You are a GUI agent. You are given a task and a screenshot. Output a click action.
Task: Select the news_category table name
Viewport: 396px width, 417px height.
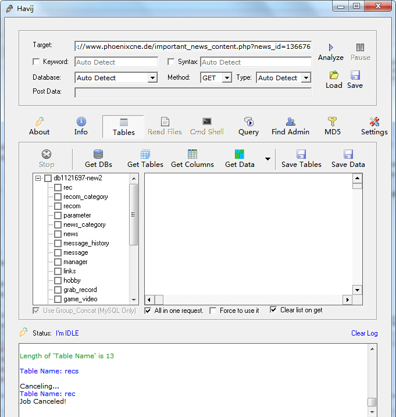(x=84, y=224)
